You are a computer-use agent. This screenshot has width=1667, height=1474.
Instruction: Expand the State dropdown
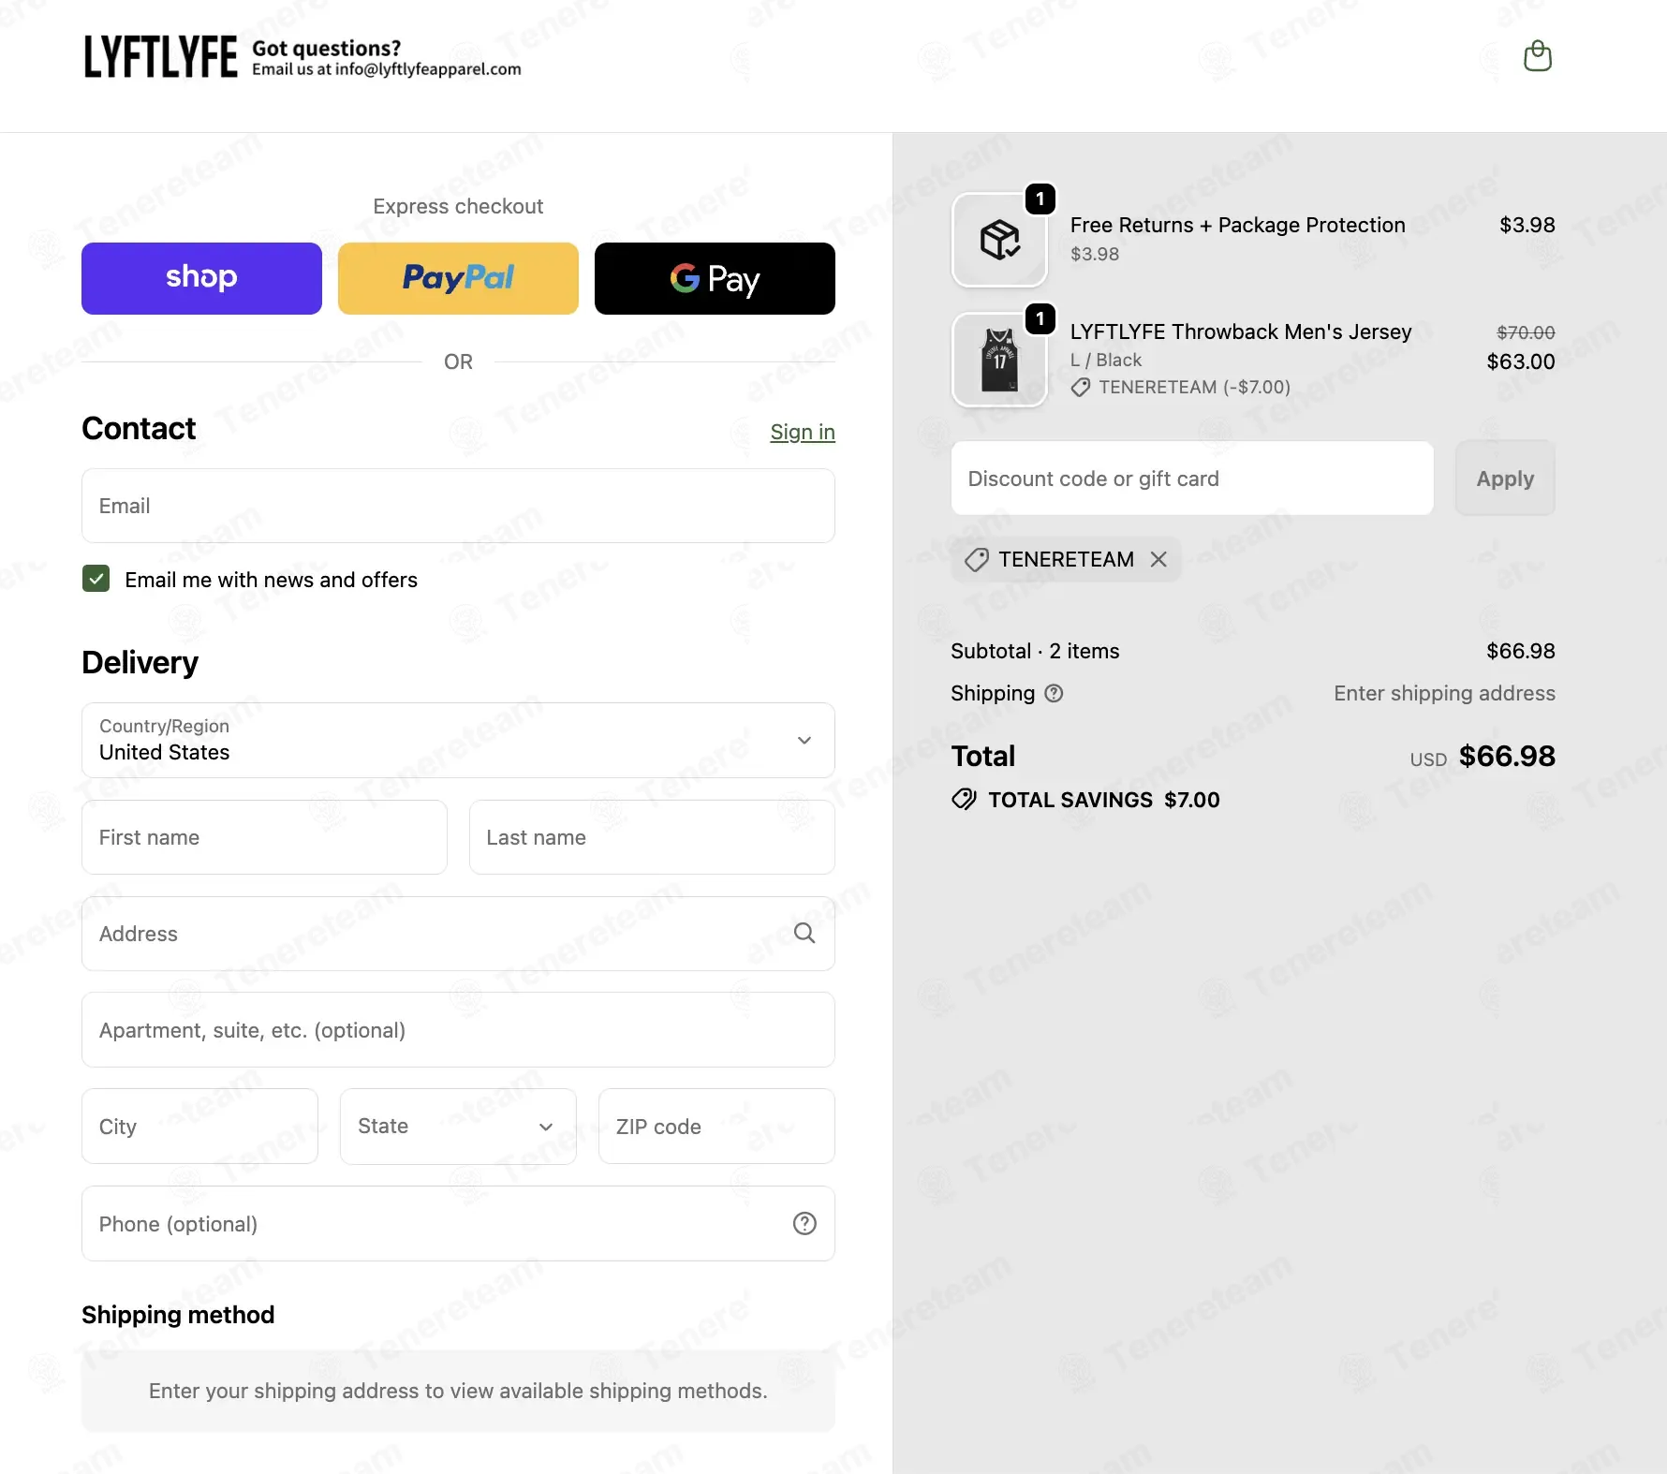coord(458,1127)
